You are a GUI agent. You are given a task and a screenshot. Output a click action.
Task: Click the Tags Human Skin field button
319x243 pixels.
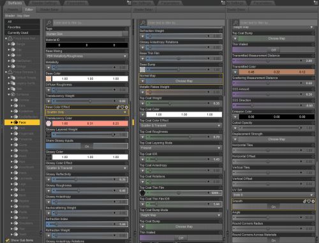tap(126, 34)
